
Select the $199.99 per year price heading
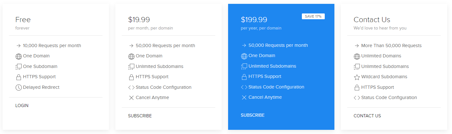point(254,20)
